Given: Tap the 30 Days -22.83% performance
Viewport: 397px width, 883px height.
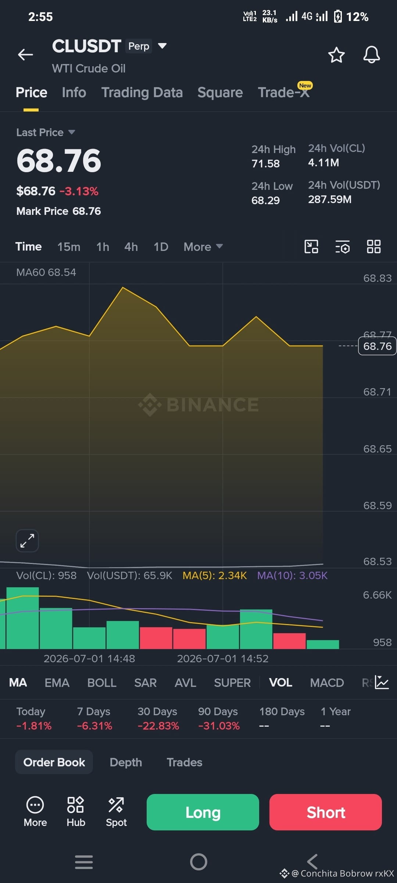Looking at the screenshot, I should 158,719.
